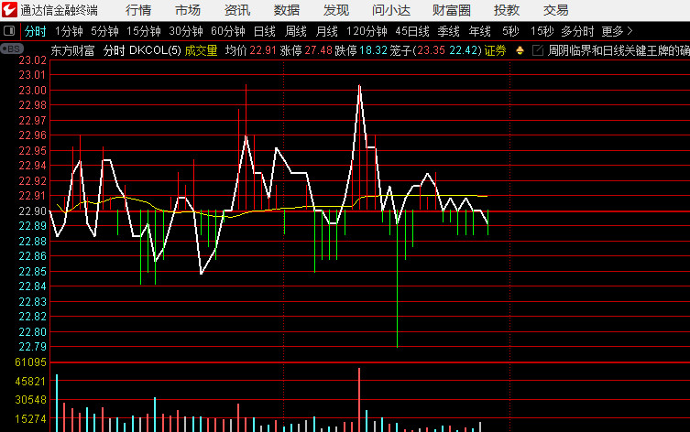The image size is (690, 432).
Task: Click the DKCOL(5) indicator label
Action: click(x=156, y=50)
